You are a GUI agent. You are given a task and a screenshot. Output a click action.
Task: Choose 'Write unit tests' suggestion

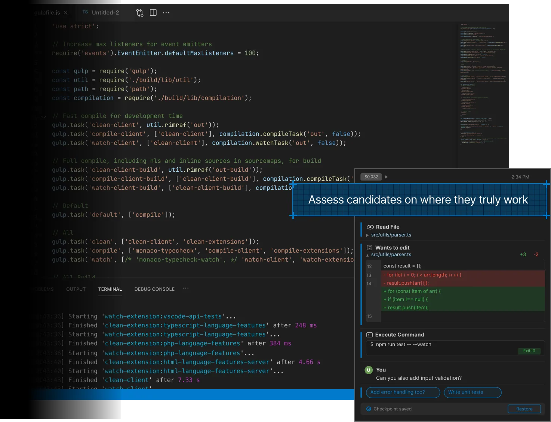click(x=472, y=392)
